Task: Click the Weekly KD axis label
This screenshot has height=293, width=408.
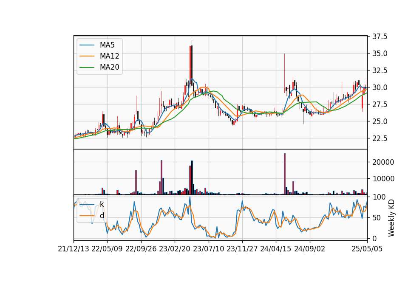Action: click(x=391, y=218)
